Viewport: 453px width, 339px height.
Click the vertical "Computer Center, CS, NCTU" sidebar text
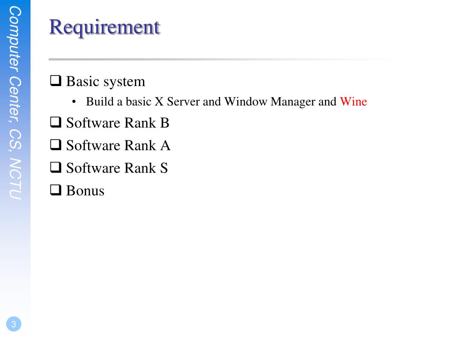click(15, 103)
